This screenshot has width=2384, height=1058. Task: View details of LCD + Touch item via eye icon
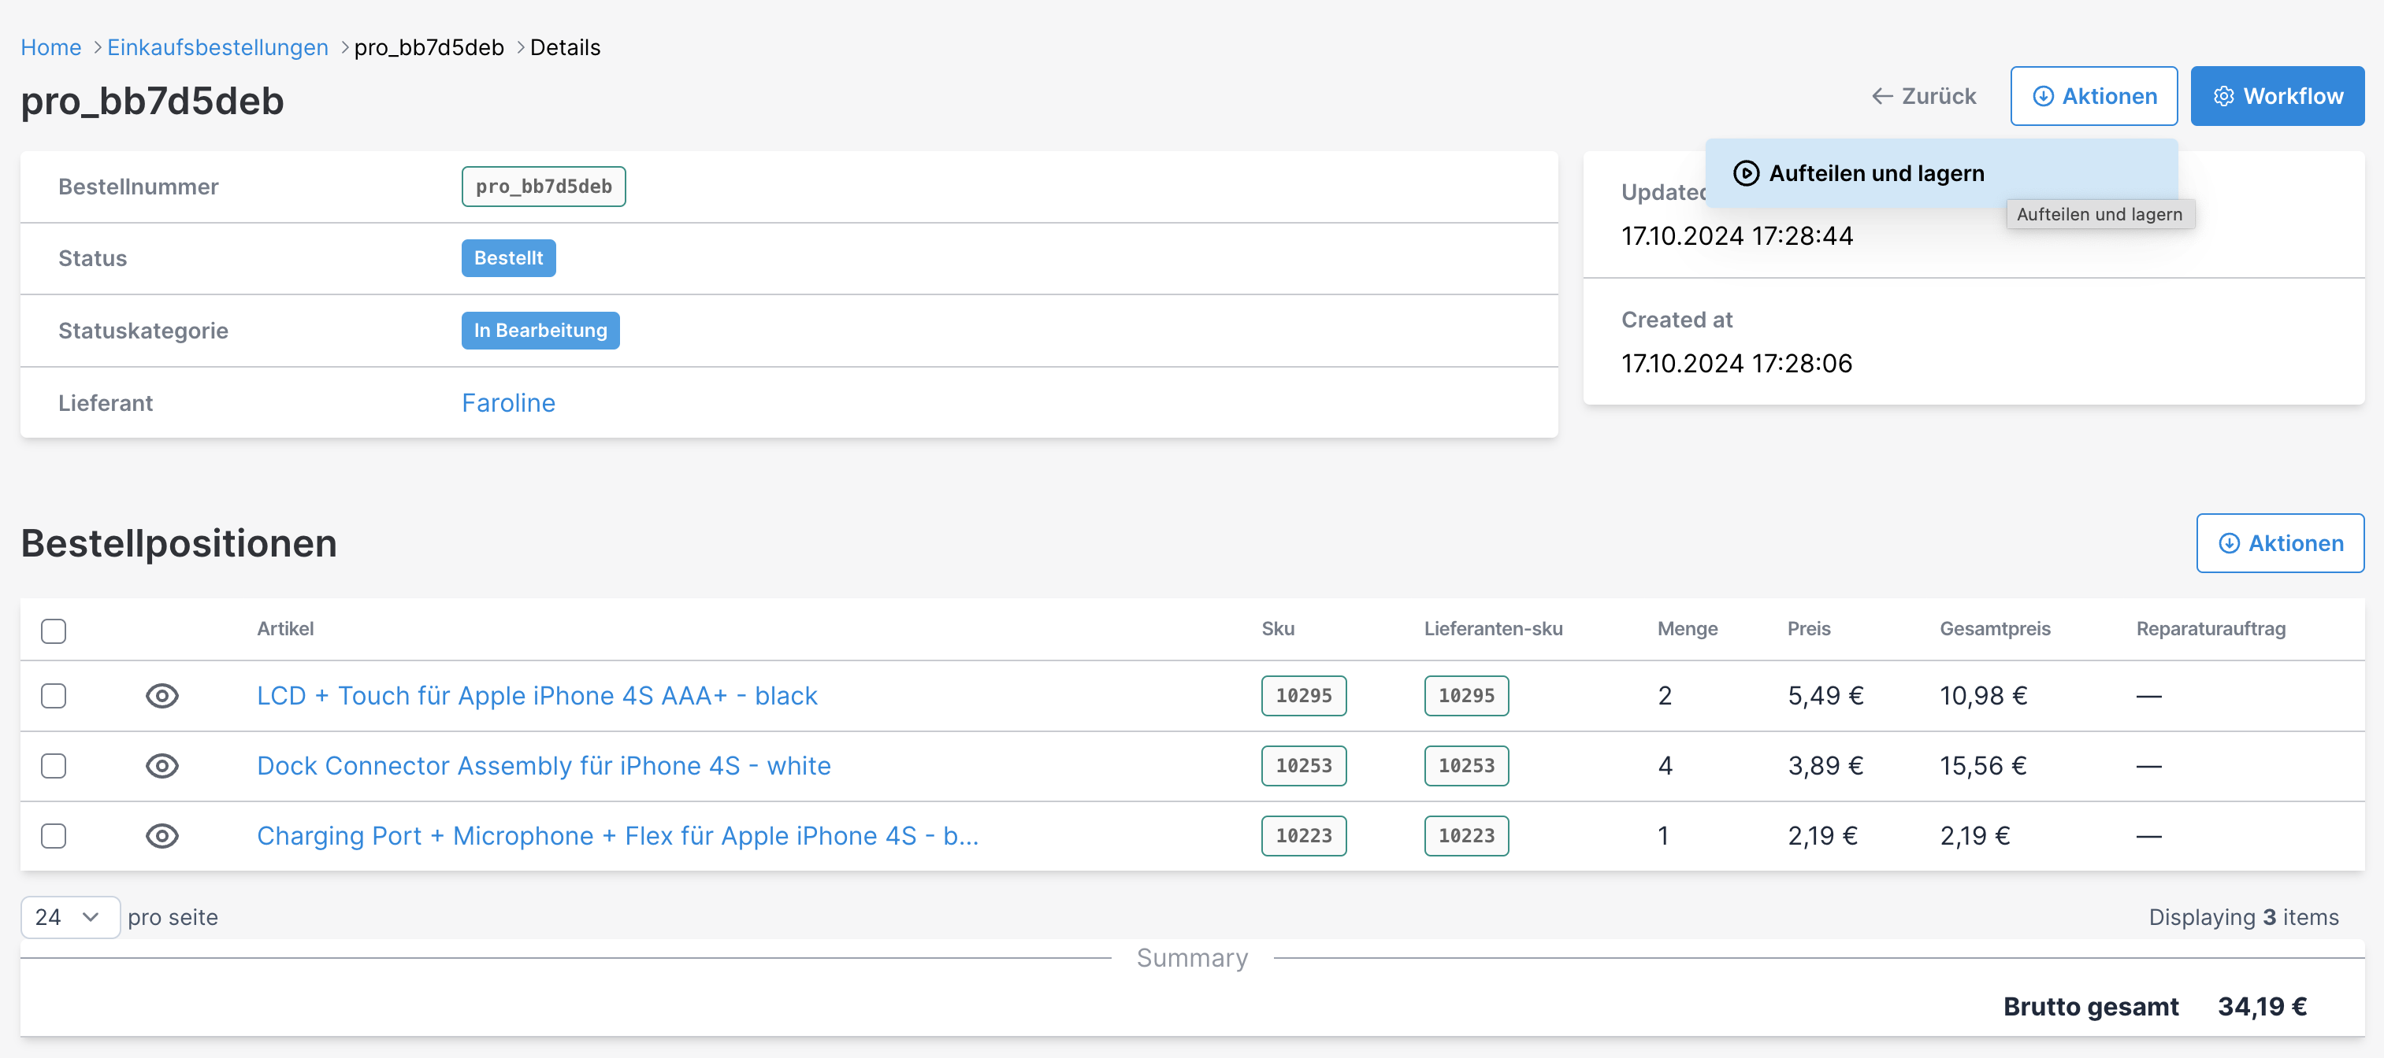point(162,695)
